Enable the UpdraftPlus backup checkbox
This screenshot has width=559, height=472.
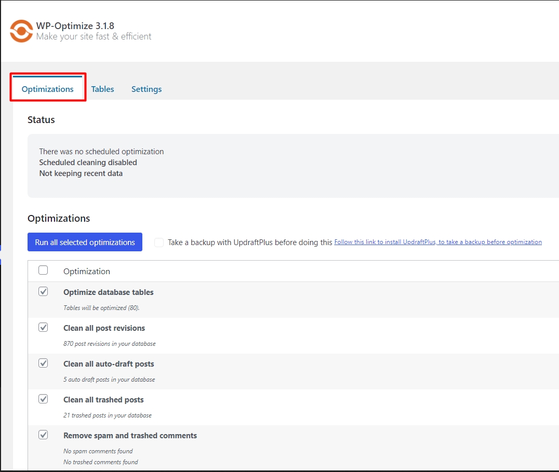(x=159, y=242)
